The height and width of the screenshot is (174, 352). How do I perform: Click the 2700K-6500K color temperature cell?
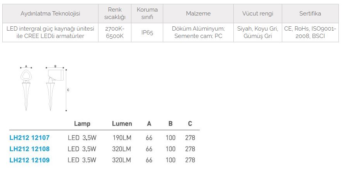(x=115, y=33)
